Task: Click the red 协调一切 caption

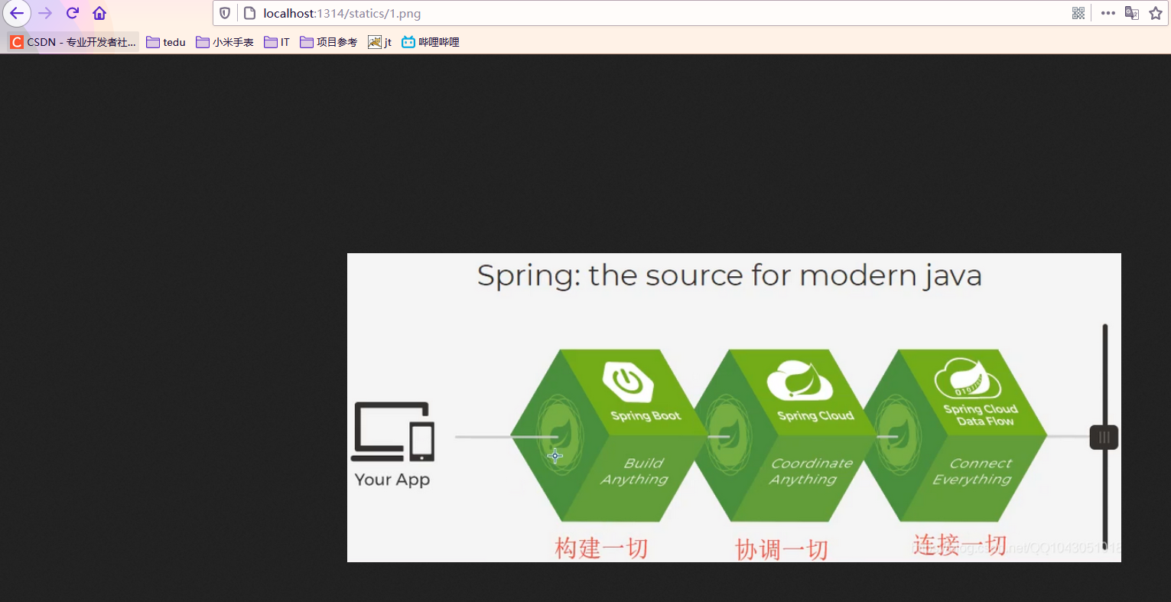Action: click(782, 549)
